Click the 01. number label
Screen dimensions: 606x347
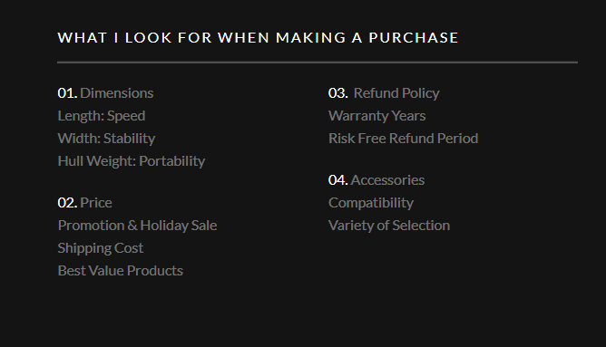tap(68, 93)
